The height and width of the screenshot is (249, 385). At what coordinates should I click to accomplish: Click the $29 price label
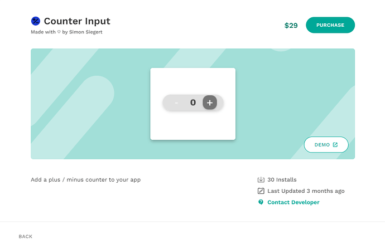point(291,26)
